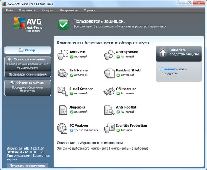Select the Identity Protection component label
The image size is (207, 170).
(132, 126)
